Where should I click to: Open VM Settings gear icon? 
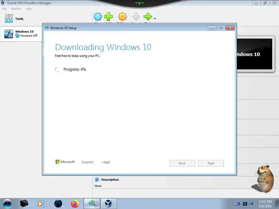[122, 17]
